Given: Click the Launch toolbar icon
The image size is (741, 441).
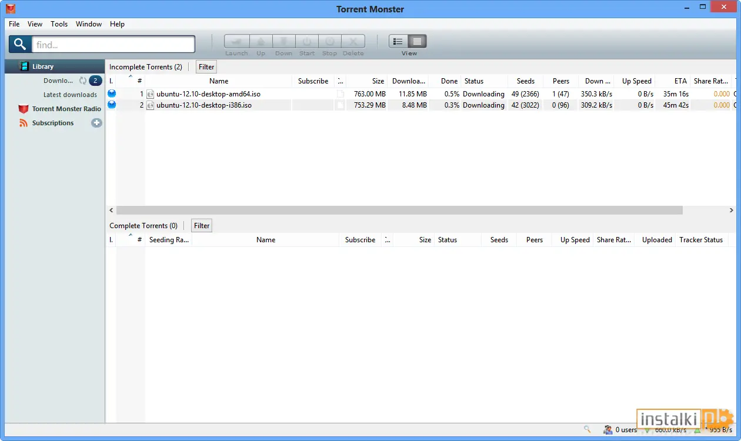Looking at the screenshot, I should coord(237,42).
